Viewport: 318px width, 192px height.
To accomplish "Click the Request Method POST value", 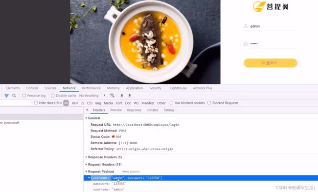I will coord(123,131).
